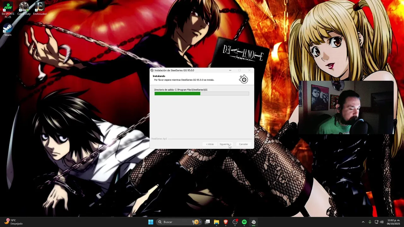This screenshot has width=404, height=227.
Task: Open the Enshrouded desktop shortcut
Action: coord(40,9)
